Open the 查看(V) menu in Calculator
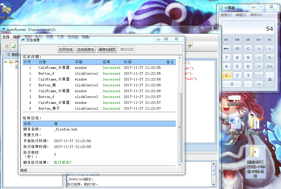Screen dimensions: 281x189 click(226, 15)
